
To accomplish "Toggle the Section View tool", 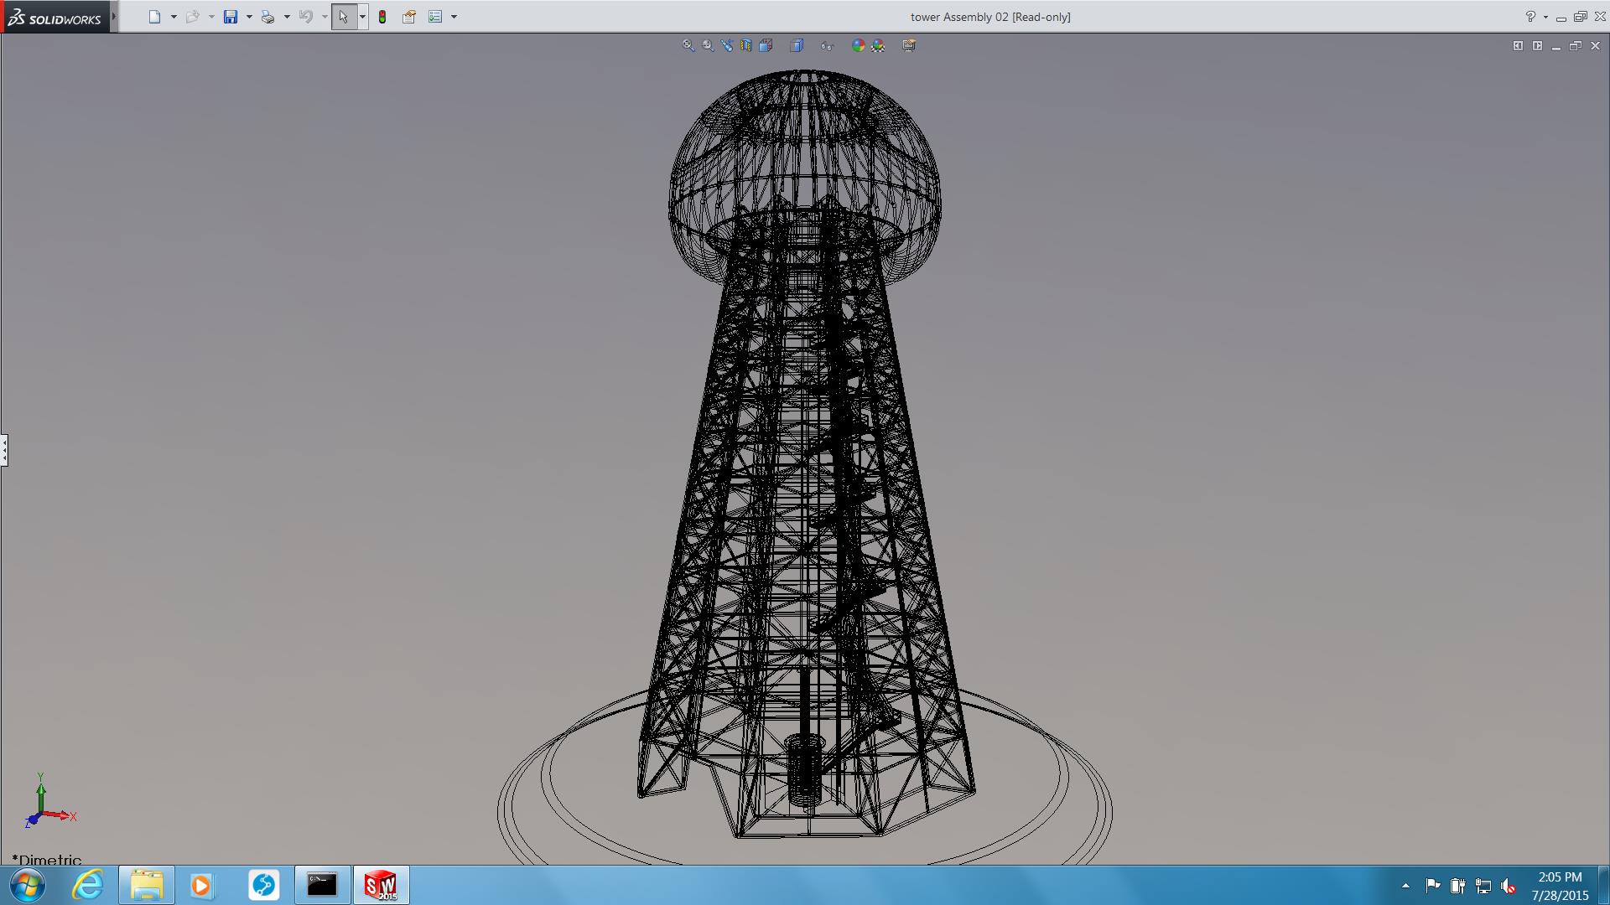I will pos(746,46).
